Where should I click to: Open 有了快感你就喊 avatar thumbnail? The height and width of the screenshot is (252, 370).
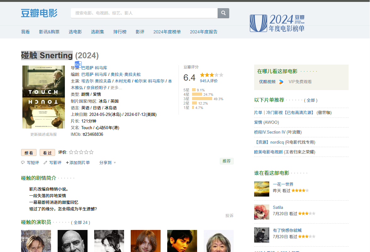pos(261,235)
